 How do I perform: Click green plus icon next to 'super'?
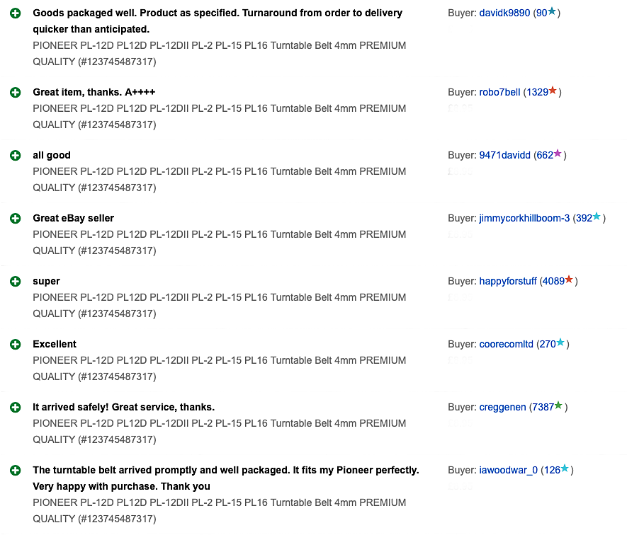(x=16, y=282)
